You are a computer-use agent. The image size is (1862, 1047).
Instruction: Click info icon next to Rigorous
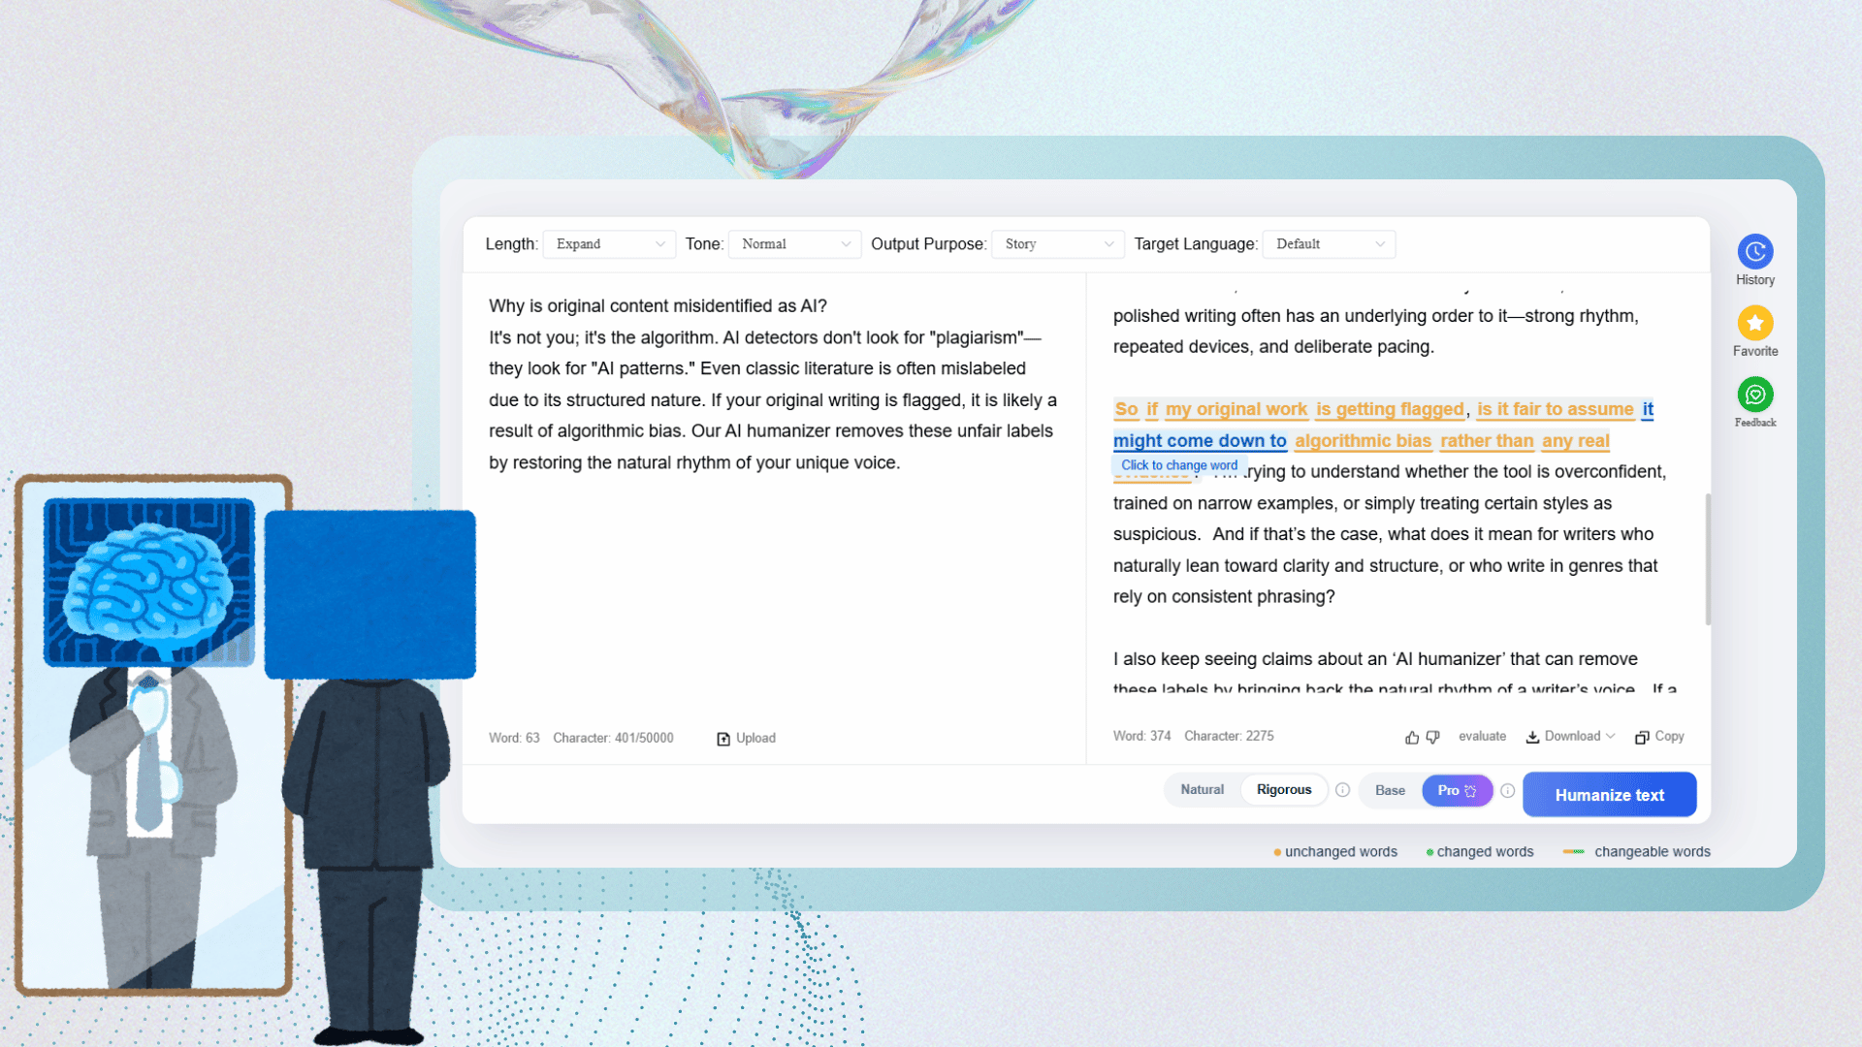[1342, 790]
